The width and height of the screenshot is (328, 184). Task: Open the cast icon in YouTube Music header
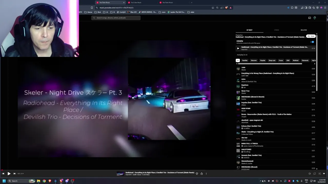(310, 18)
